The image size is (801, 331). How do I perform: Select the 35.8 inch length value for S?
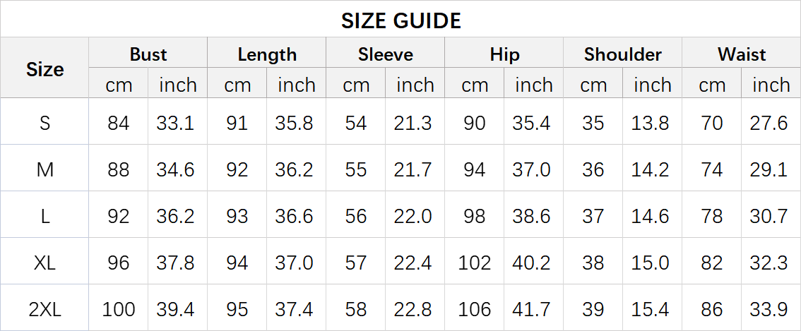point(294,123)
